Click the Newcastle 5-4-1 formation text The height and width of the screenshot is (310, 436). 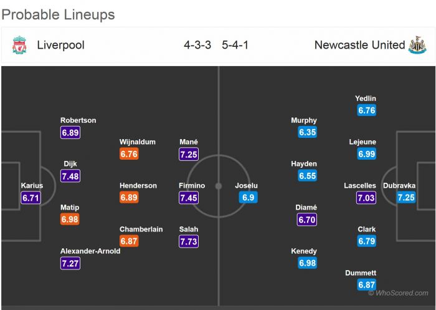(237, 45)
